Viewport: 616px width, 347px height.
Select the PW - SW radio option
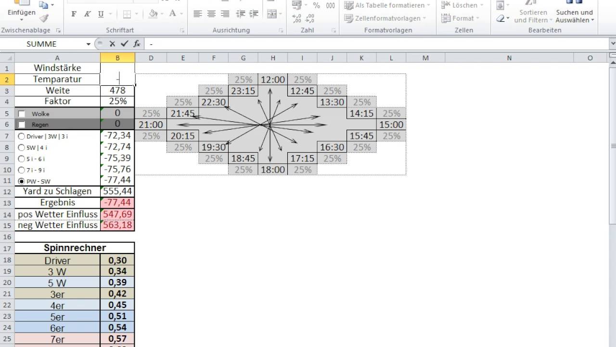coord(21,181)
